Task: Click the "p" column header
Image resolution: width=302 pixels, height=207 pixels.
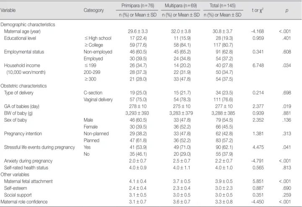Action: (287, 10)
